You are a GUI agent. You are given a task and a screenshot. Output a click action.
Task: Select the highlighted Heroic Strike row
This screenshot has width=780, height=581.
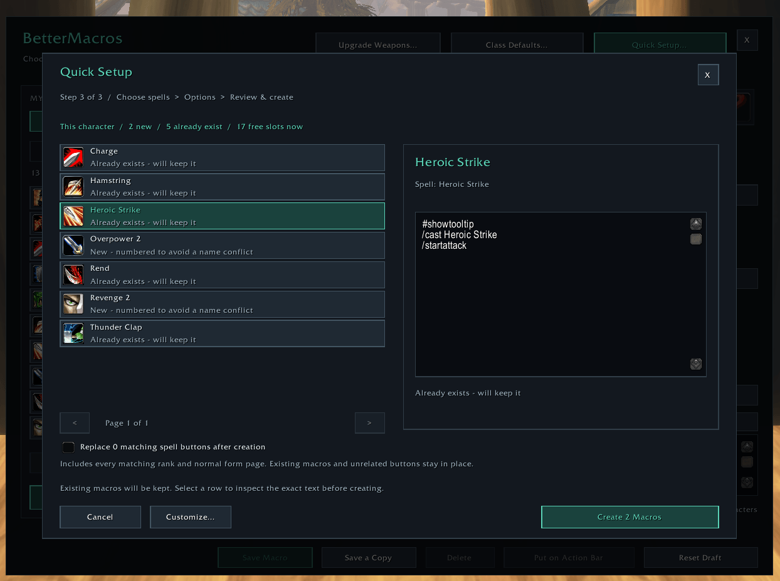223,216
